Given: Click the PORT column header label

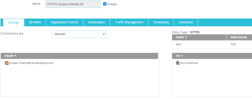Looking at the screenshot, I should 180,37.
